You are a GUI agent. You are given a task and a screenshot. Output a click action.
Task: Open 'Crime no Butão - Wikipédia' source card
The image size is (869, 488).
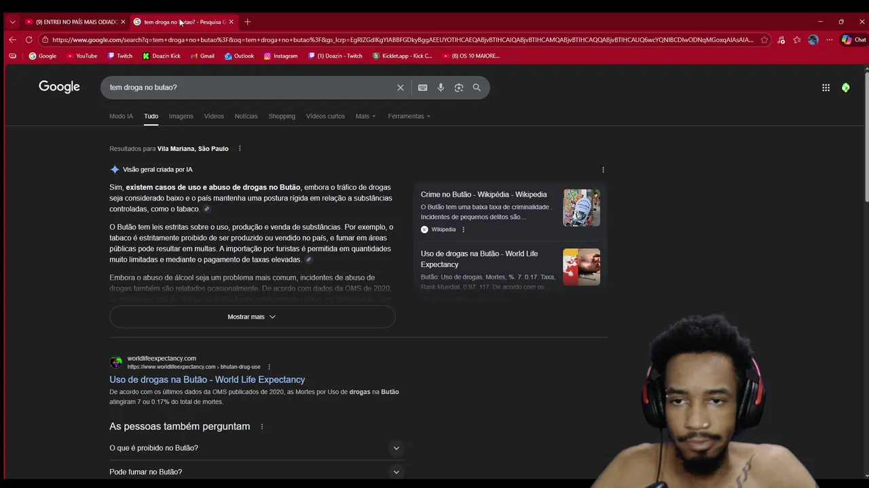point(483,195)
